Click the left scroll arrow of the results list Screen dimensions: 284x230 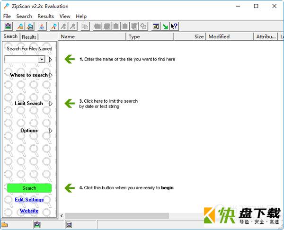tap(62, 216)
